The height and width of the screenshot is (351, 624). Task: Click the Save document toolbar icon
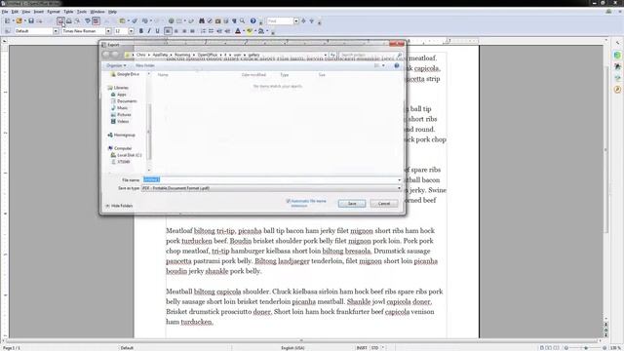(x=31, y=20)
